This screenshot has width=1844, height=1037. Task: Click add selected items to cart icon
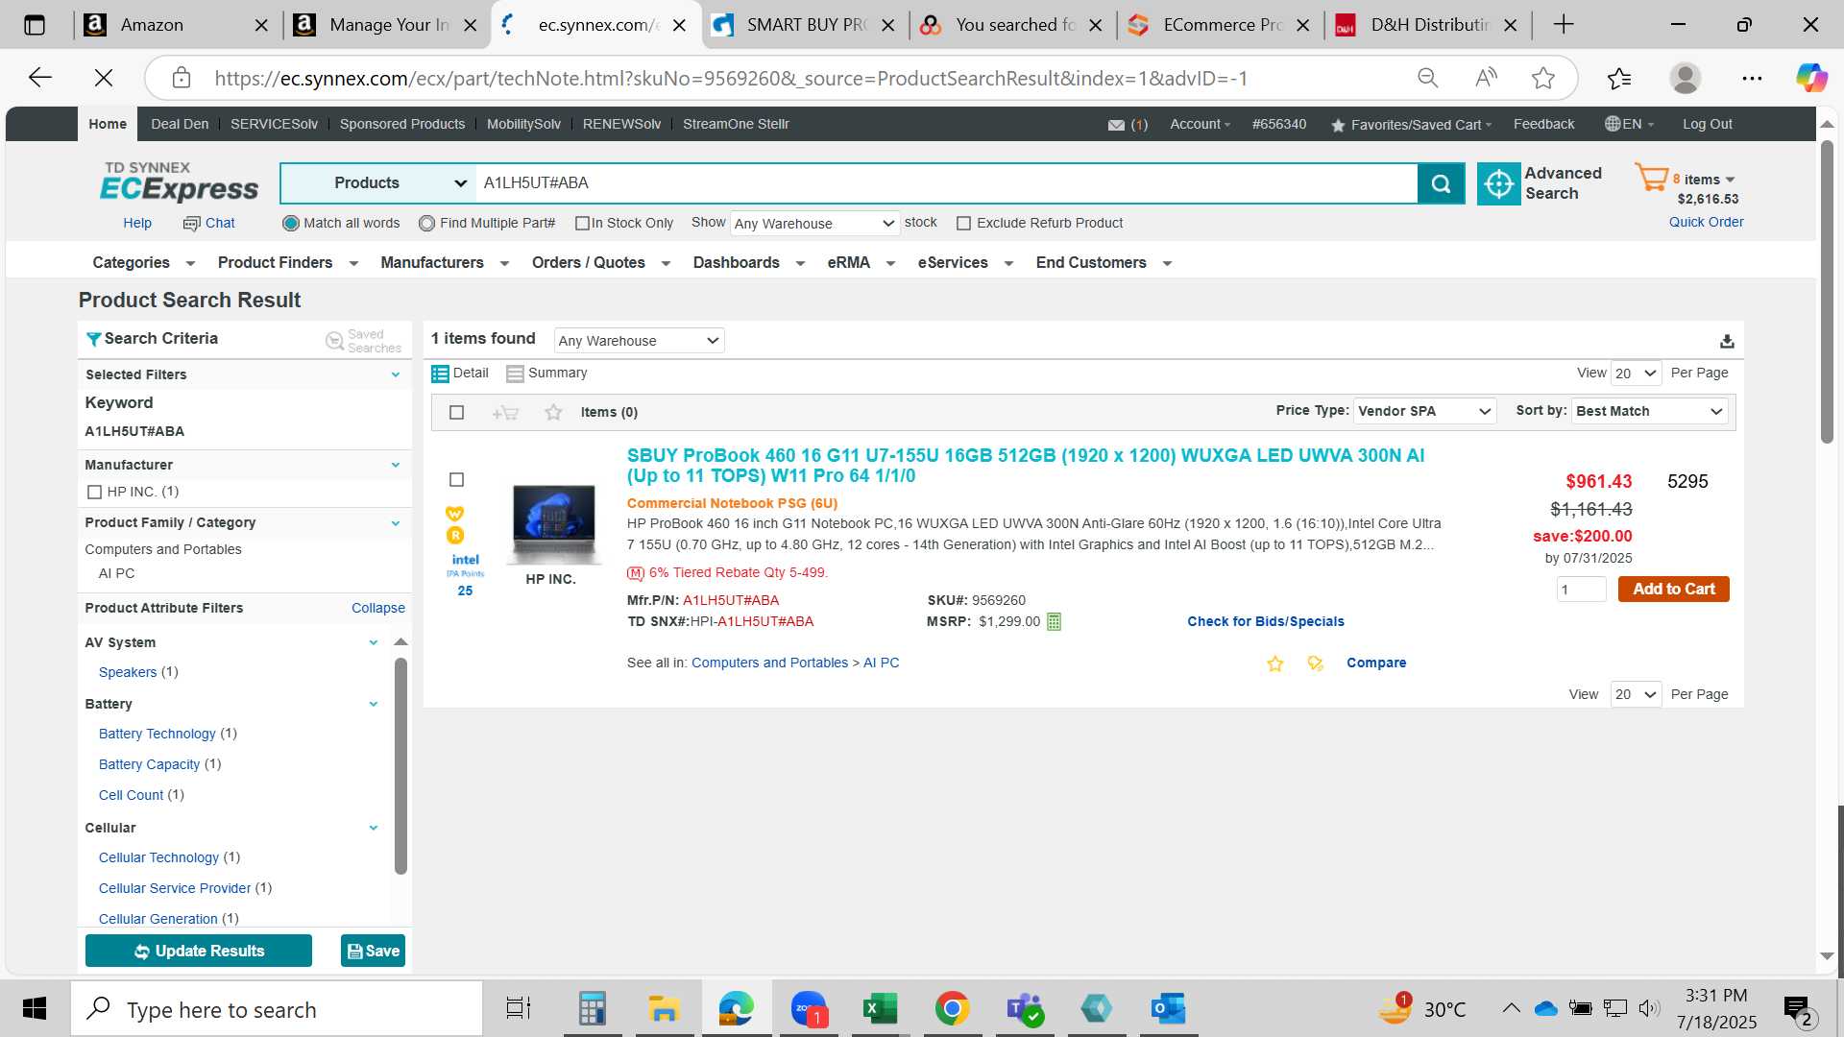[x=505, y=413]
